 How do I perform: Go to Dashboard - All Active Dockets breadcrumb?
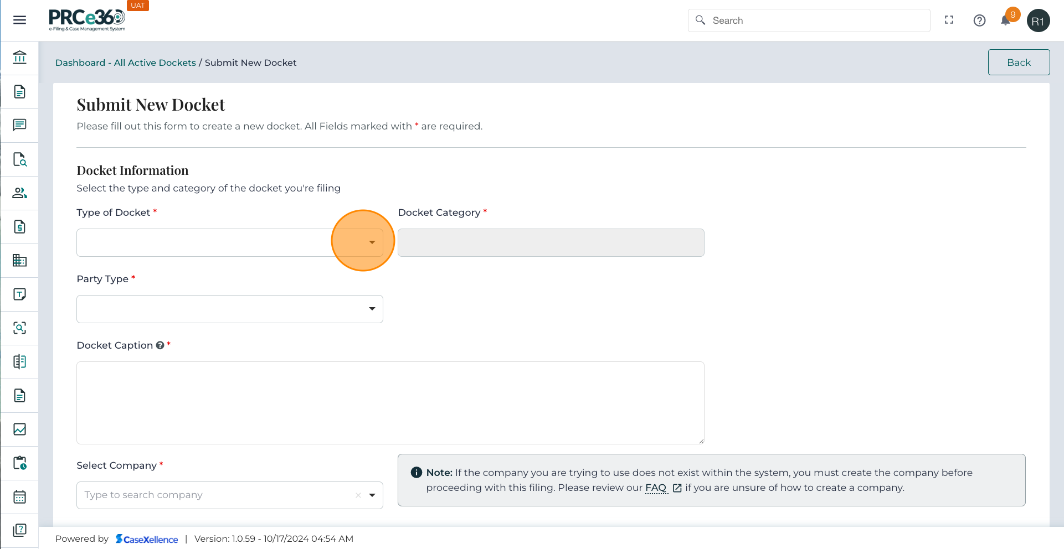click(125, 63)
